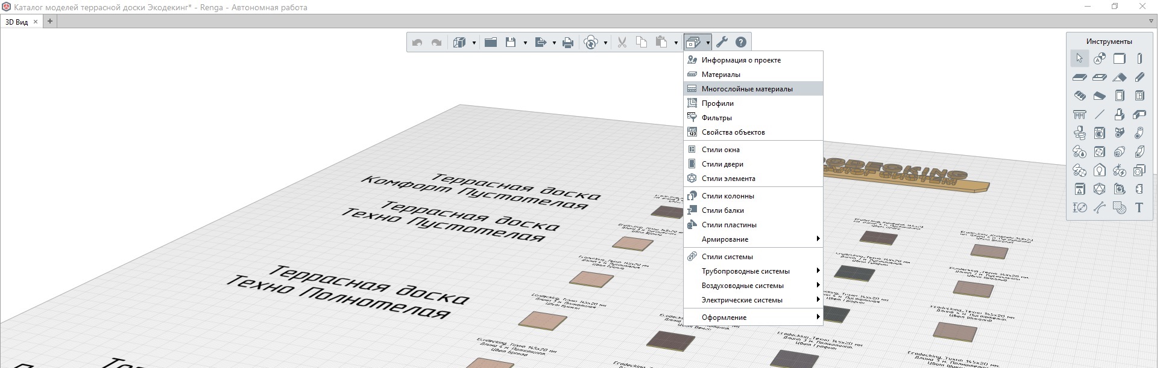Select the lightbulb lighting fixture tool

tap(1099, 170)
